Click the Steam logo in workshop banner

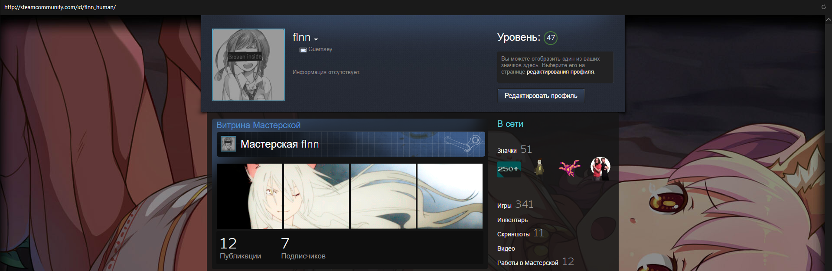click(463, 143)
